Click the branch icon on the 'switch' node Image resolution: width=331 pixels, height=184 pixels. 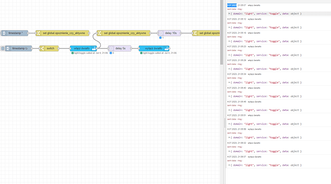coord(42,49)
